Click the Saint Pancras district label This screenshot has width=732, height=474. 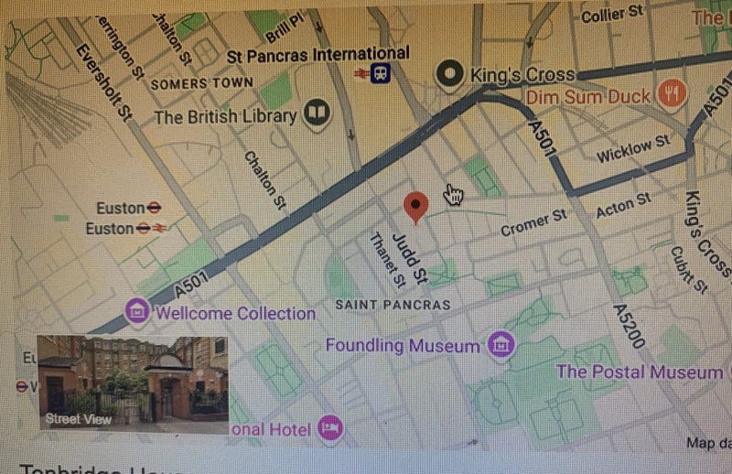pyautogui.click(x=393, y=305)
